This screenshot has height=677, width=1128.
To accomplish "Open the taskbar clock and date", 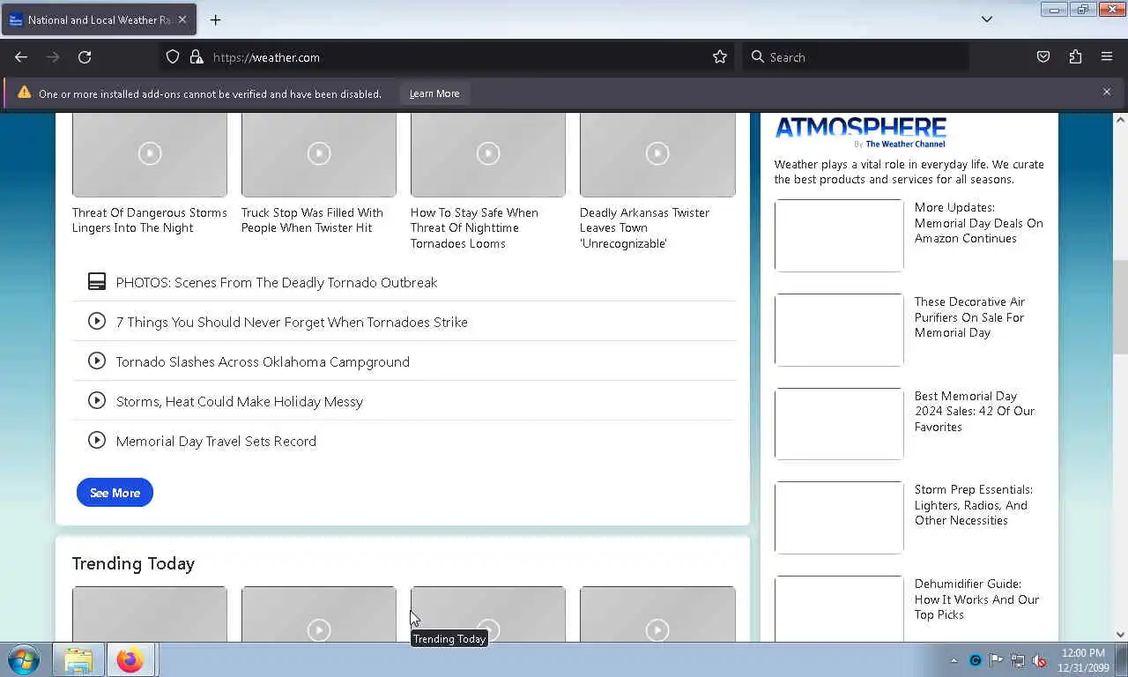I will (x=1083, y=660).
